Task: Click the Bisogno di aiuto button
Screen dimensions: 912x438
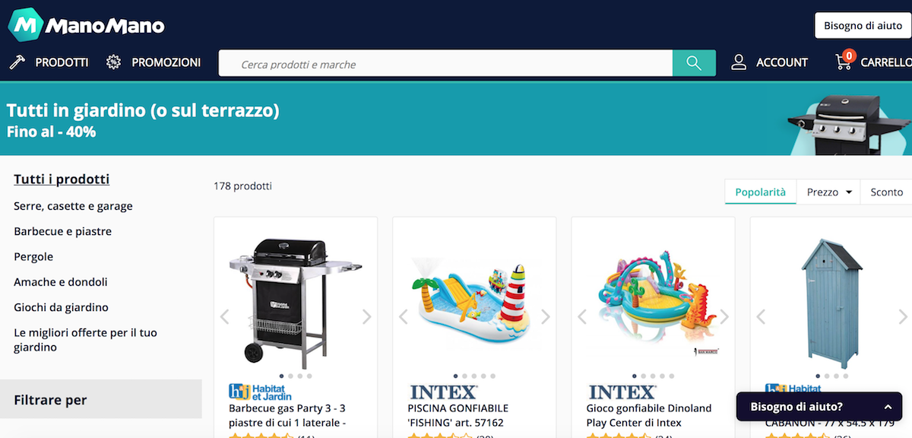Action: [863, 25]
